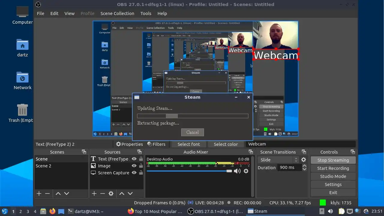Click Start Recording
The image size is (384, 216).
333,168
